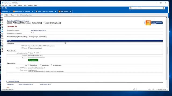
Task: Open the Tools menu
Action: point(25,5)
